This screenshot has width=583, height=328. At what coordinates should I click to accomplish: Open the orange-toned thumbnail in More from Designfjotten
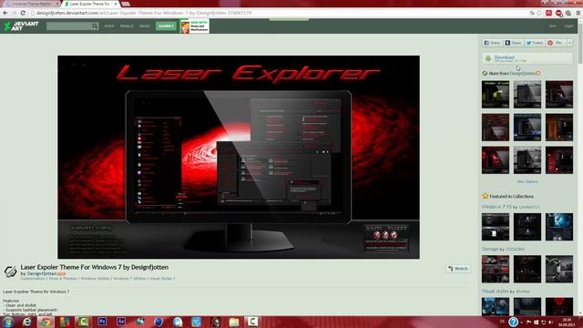pyautogui.click(x=559, y=128)
